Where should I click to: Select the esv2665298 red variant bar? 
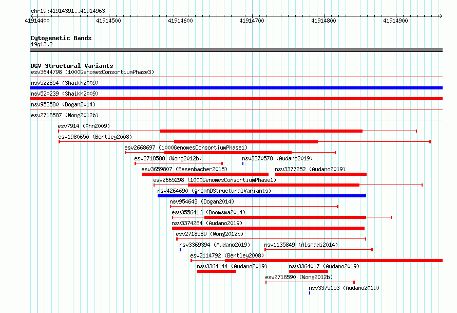pos(274,185)
